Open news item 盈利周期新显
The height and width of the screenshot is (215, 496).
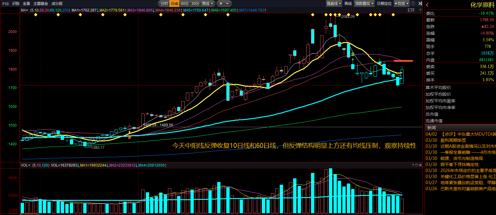[x=453, y=140]
